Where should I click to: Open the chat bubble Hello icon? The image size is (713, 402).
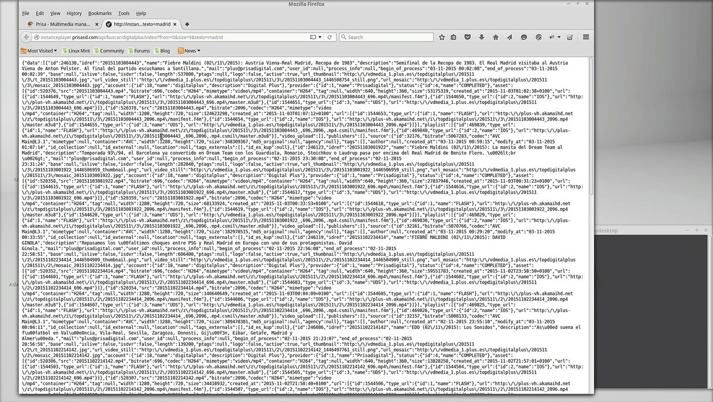[x=523, y=37]
